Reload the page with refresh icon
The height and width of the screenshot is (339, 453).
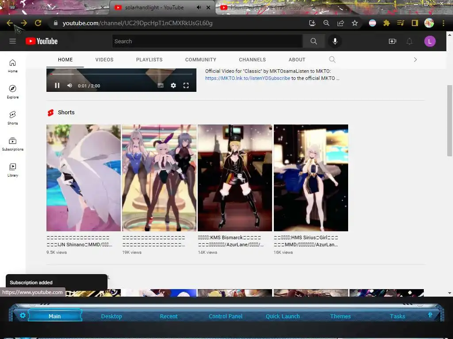pos(38,23)
